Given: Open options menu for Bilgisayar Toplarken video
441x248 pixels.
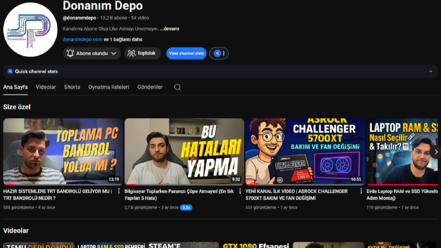Looking at the screenshot, I should tap(240, 191).
